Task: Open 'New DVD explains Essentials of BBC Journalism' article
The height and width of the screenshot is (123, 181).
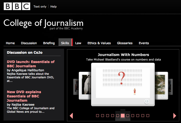Action: pos(24,96)
